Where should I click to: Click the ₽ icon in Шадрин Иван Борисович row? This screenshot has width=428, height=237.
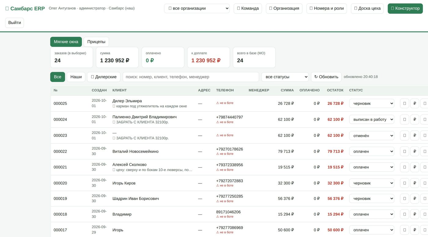415,198
